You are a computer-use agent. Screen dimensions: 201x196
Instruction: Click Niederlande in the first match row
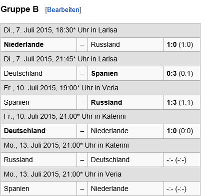tap(23, 44)
